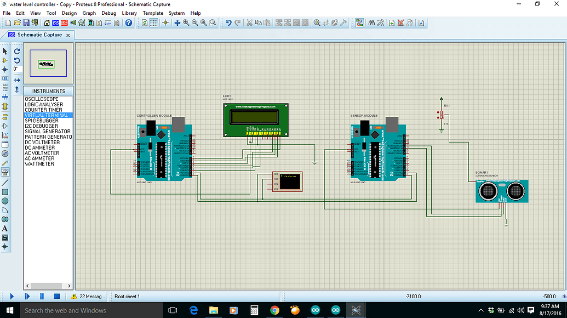Zoom in on the schematic
567x318 pixels.
click(186, 22)
